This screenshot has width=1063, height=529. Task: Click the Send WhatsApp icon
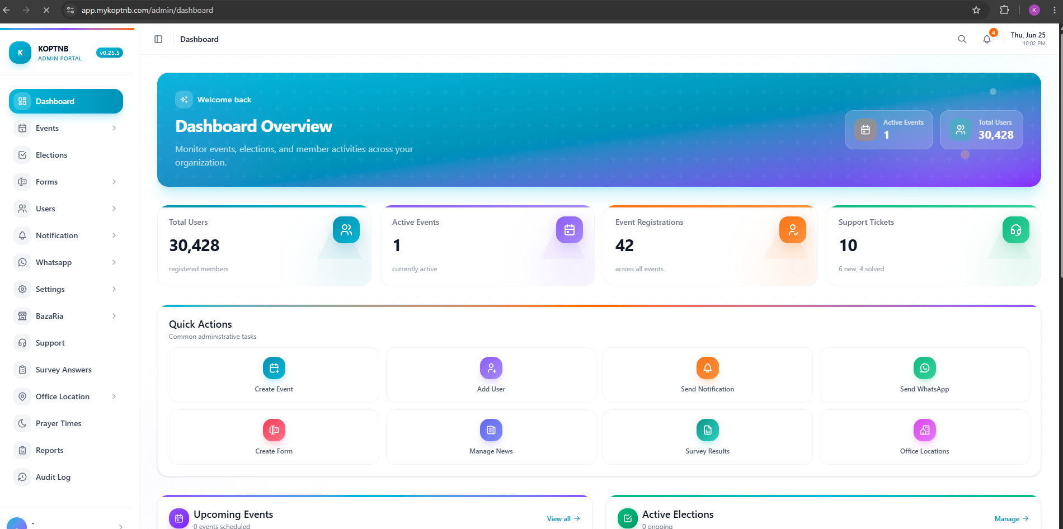tap(925, 368)
